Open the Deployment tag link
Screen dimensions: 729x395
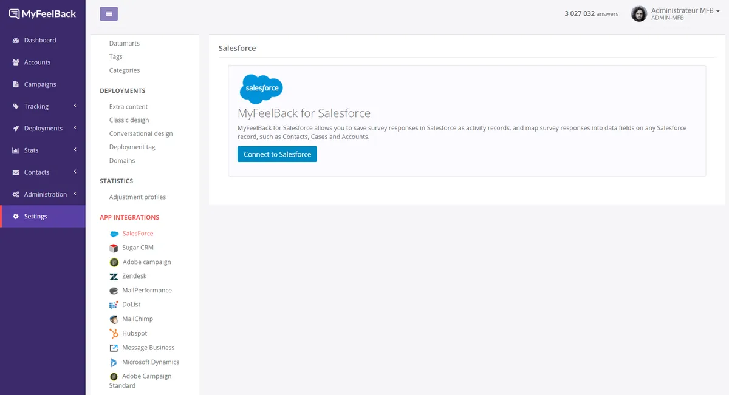(132, 147)
